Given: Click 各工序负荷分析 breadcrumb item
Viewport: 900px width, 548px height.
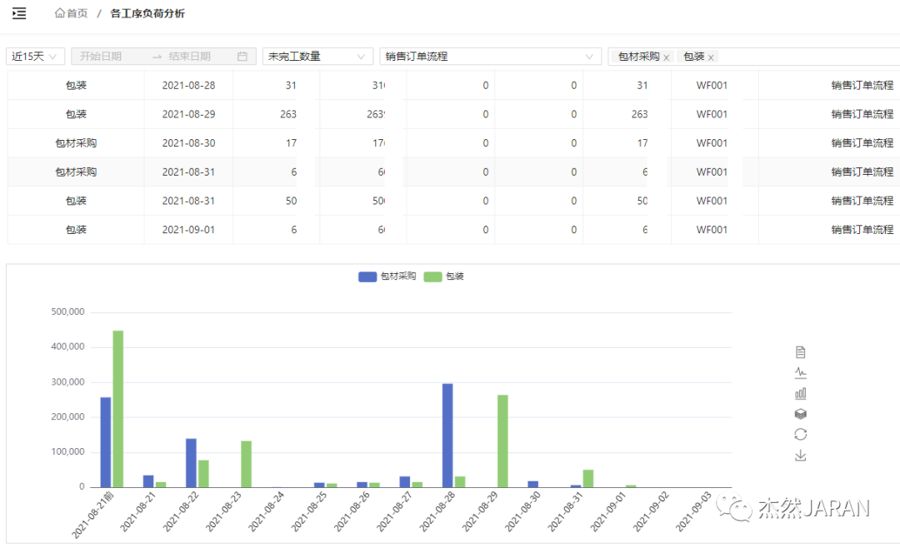Looking at the screenshot, I should coord(147,13).
